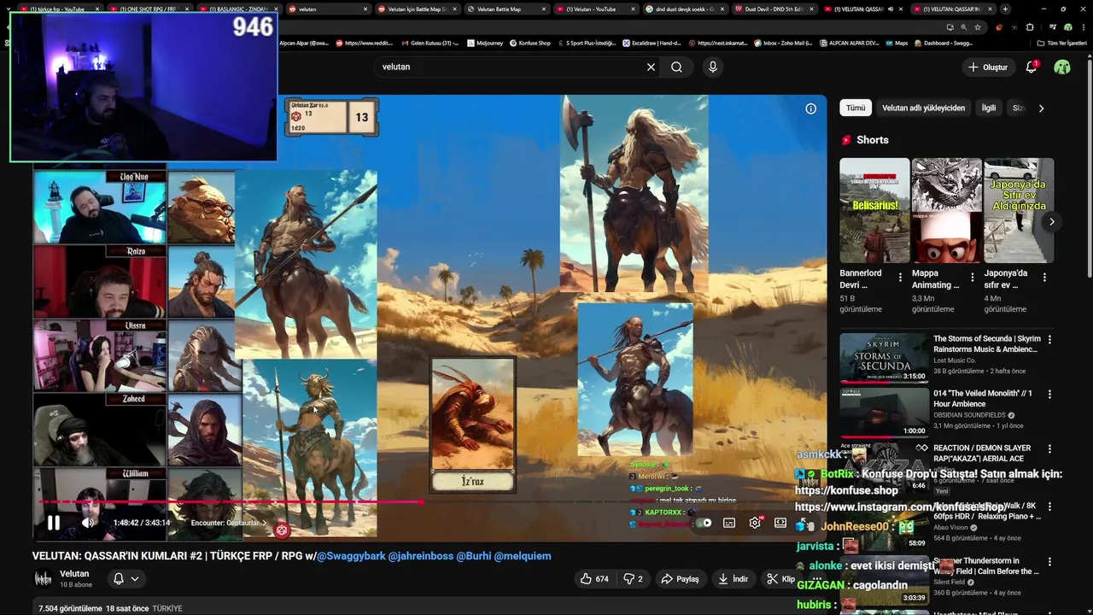Select the Velutan adlı yükleyiciden chip
This screenshot has height=615, width=1093.
(x=923, y=108)
